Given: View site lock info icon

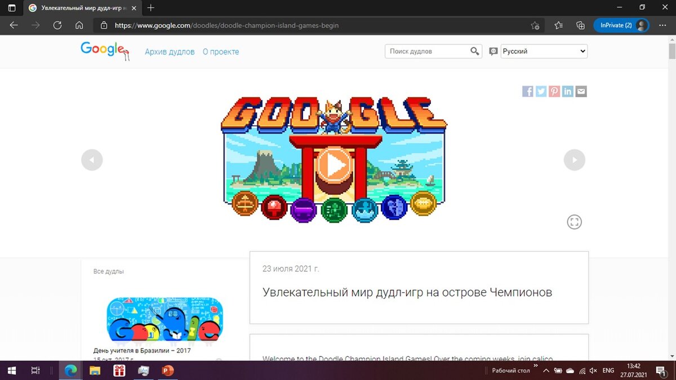Looking at the screenshot, I should pos(104,25).
